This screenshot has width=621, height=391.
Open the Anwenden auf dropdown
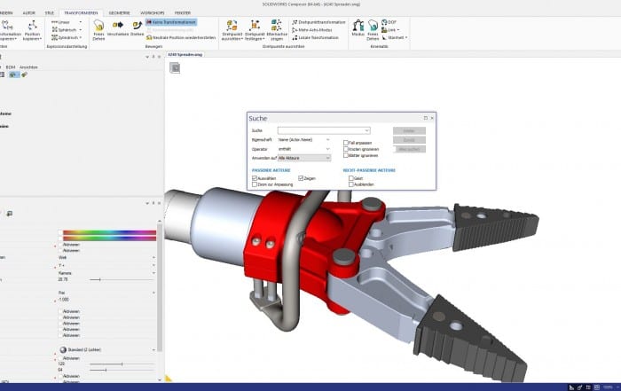pyautogui.click(x=303, y=158)
